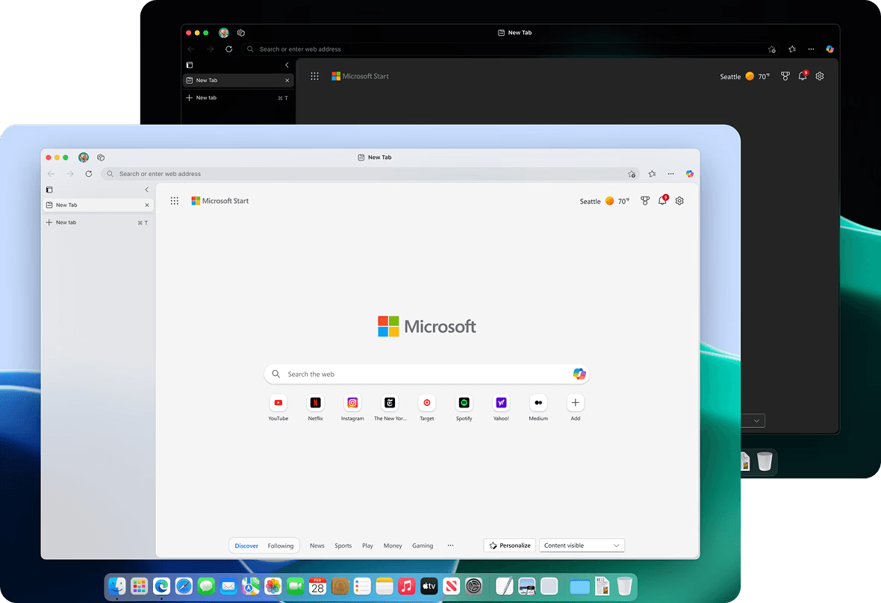Click the Copilot icon in the dark window toolbar
This screenshot has width=881, height=603.
(x=830, y=49)
